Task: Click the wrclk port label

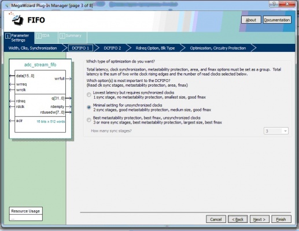Action: point(21,90)
